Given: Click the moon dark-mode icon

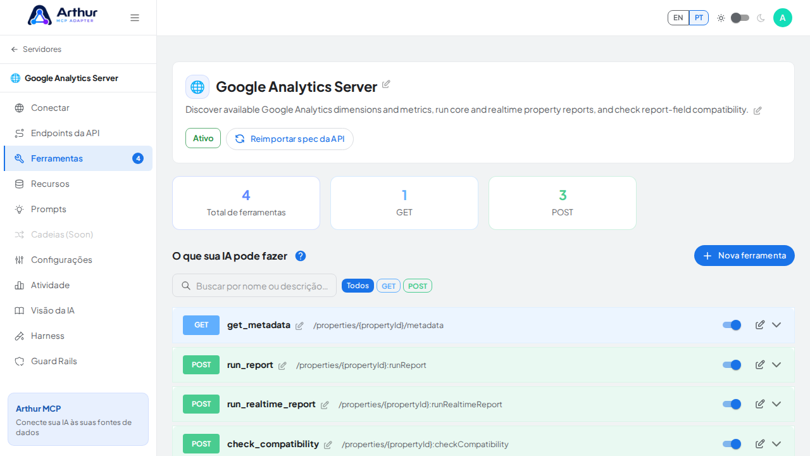Looking at the screenshot, I should coord(761,18).
